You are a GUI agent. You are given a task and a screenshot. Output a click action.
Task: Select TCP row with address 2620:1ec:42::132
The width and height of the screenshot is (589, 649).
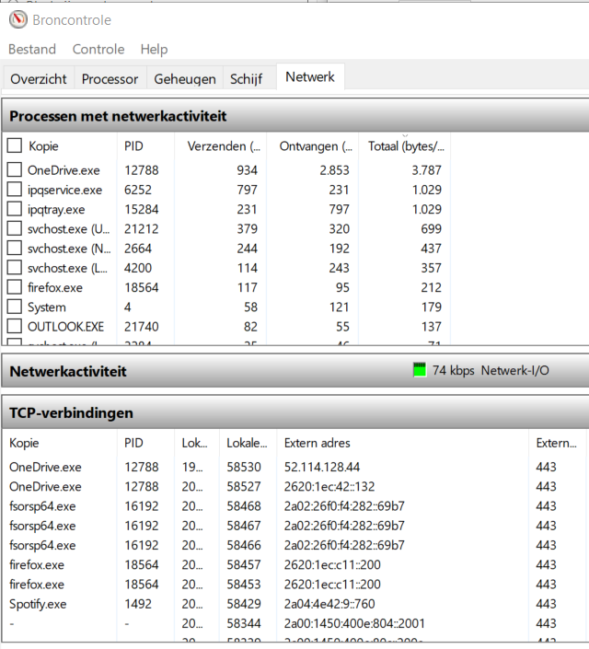coord(295,486)
